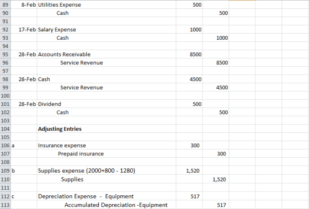
Task: Select debit 4500 in row 98
Action: click(x=189, y=79)
